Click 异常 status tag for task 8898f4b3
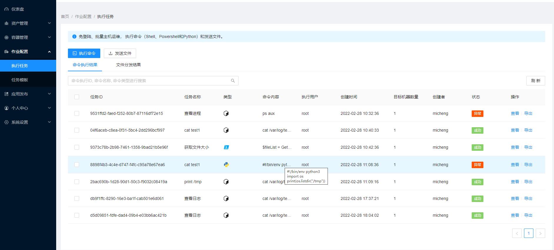This screenshot has width=554, height=250. tap(478, 165)
